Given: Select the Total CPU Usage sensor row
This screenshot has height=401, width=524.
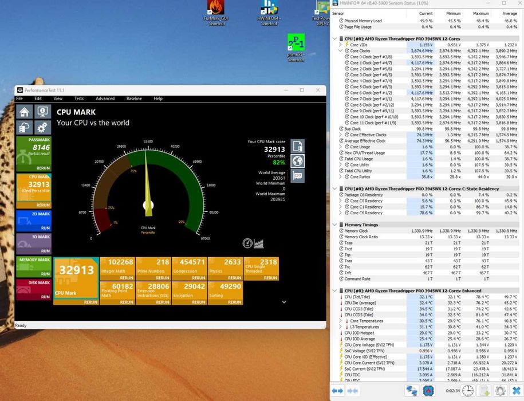Looking at the screenshot, I should point(429,159).
